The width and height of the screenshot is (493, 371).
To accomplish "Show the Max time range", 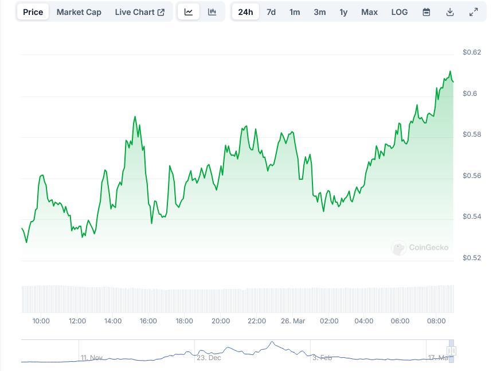I will pos(369,12).
